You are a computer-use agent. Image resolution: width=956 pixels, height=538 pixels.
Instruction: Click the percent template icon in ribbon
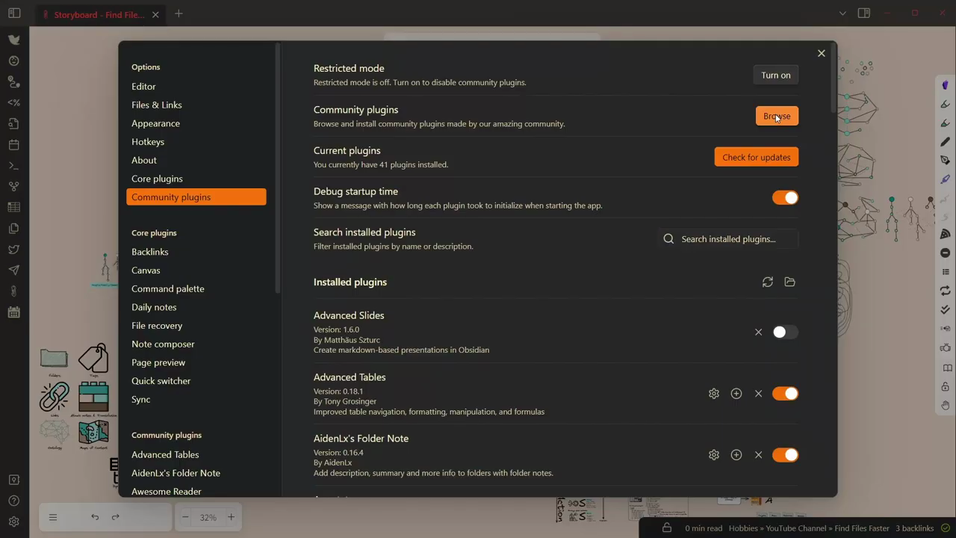pos(14,102)
